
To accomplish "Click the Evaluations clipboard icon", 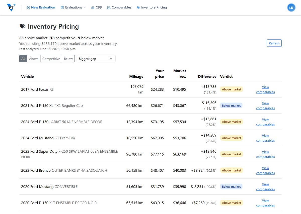I will pos(62,8).
